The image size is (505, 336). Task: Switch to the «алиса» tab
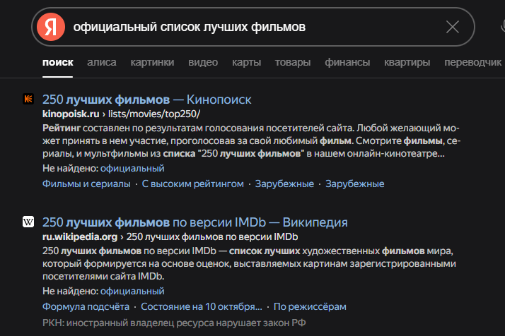(102, 62)
